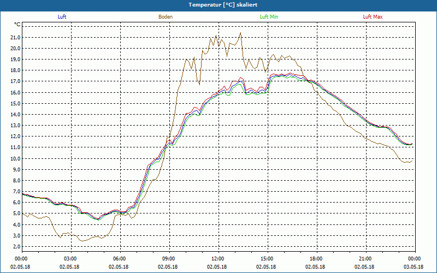Click the 6,0 y-axis value
The width and height of the screenshot is (437, 273).
(x=16, y=203)
